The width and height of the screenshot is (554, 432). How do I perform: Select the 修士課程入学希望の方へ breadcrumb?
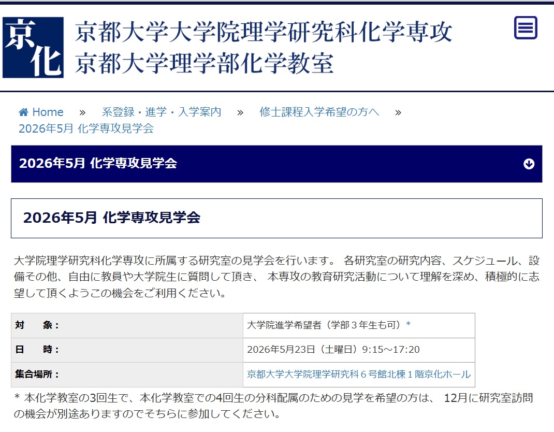(319, 112)
